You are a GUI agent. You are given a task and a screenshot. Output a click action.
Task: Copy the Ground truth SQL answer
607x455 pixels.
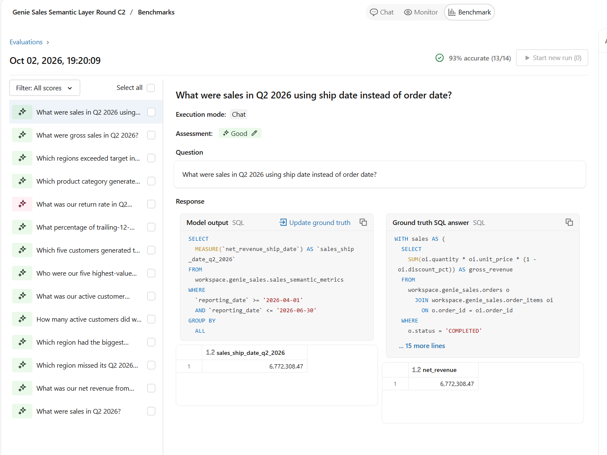(x=569, y=222)
